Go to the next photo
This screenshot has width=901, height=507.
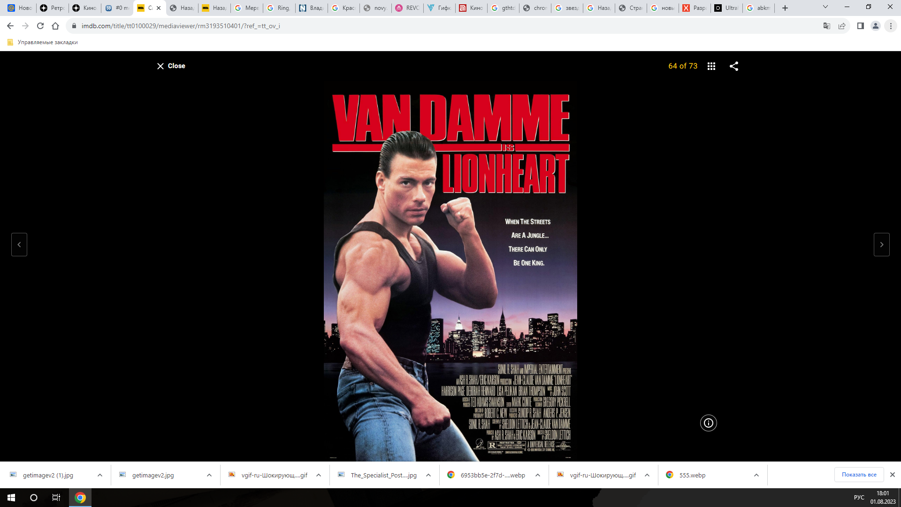coord(882,245)
